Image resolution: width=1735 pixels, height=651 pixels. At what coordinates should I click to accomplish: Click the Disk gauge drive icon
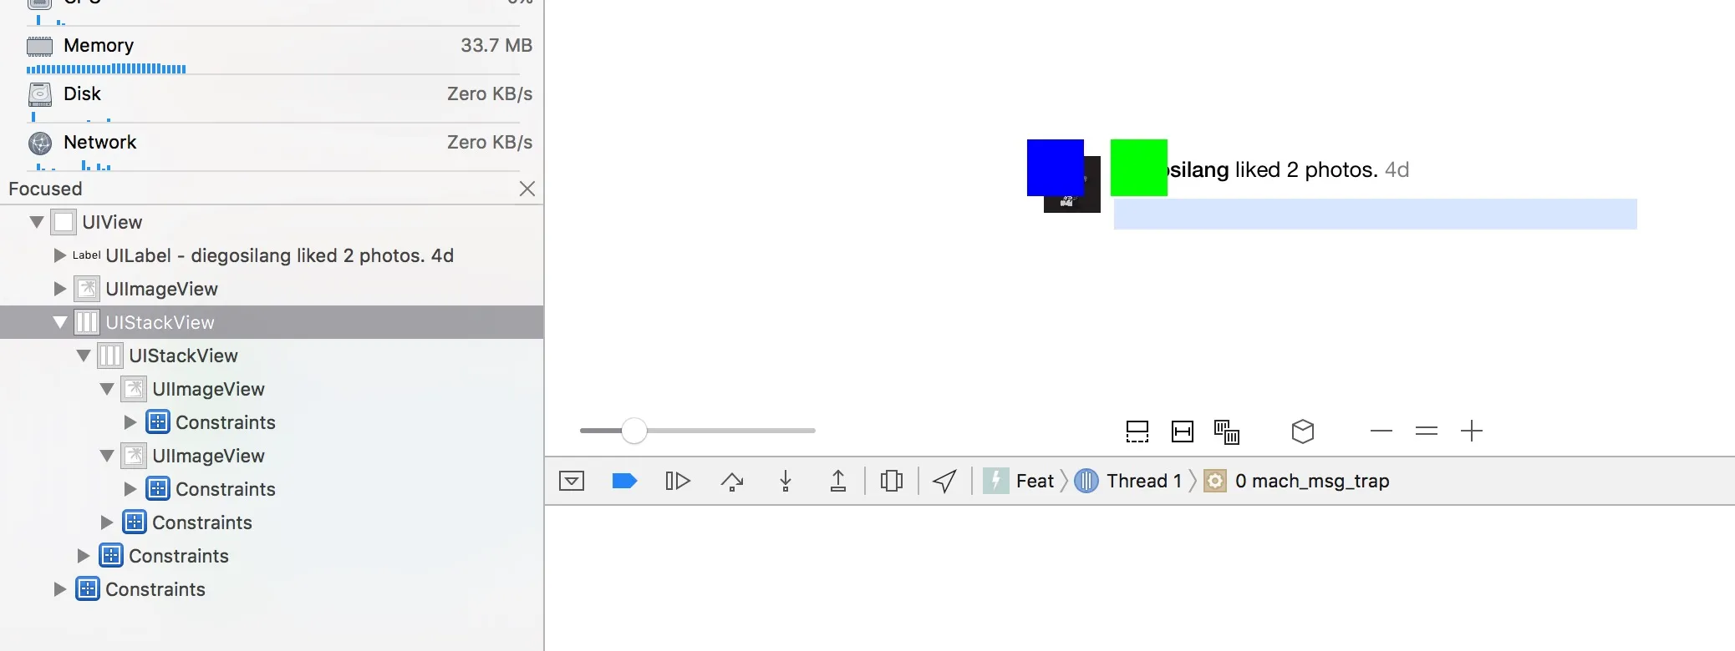39,94
